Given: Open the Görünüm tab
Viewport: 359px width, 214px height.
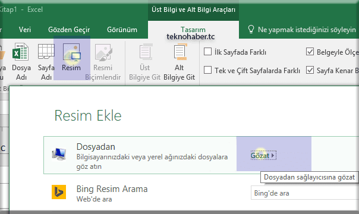Looking at the screenshot, I should pyautogui.click(x=122, y=30).
